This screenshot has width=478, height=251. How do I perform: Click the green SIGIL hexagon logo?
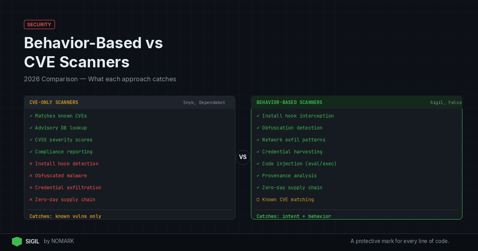[x=17, y=241]
